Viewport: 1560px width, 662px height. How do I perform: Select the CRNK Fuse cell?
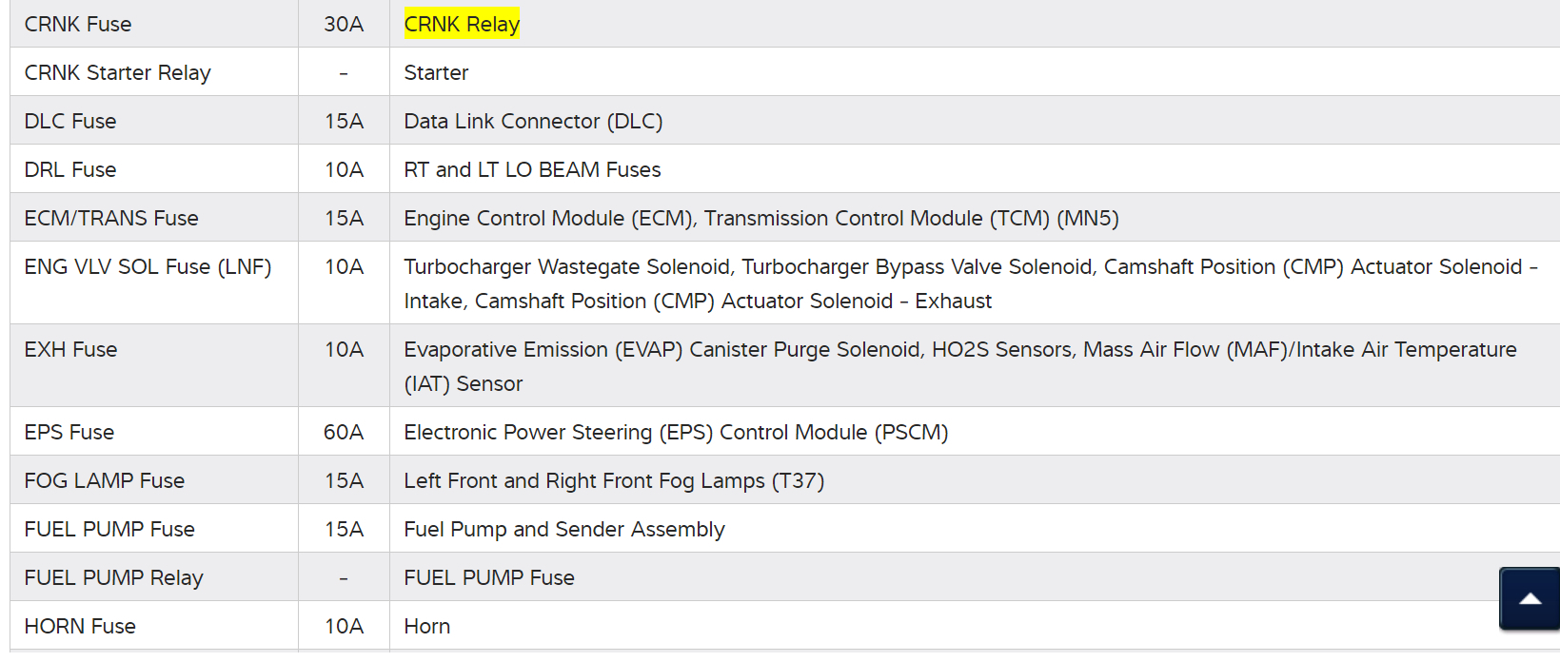click(78, 25)
